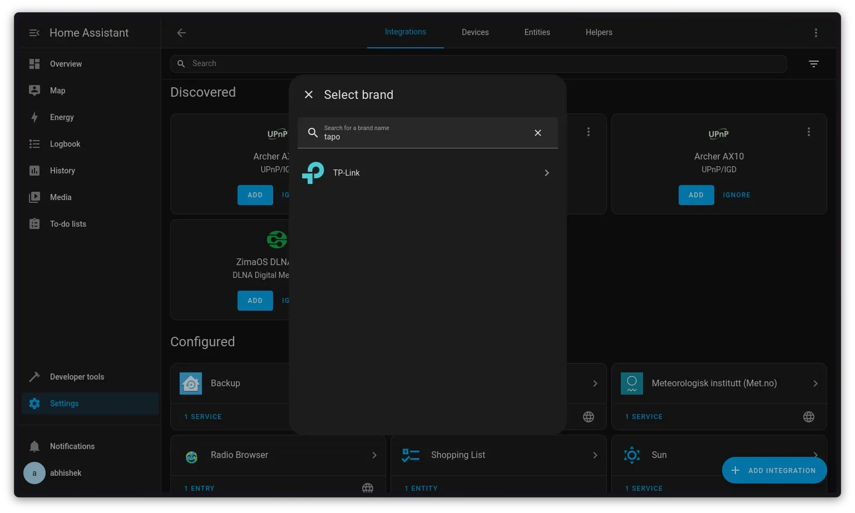Open the TP-Link brand logo in dialog
855x513 pixels.
click(x=313, y=173)
